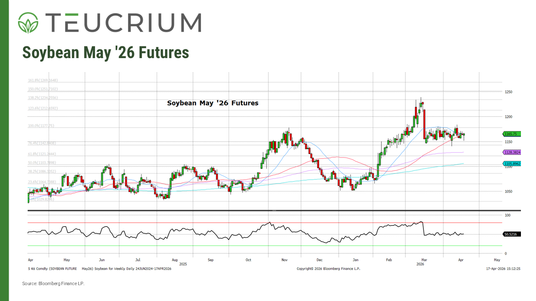Viewport: 536px width, 301px height.
Task: Click the Source: Bloomberg Finance LP. text
Action: tap(53, 283)
